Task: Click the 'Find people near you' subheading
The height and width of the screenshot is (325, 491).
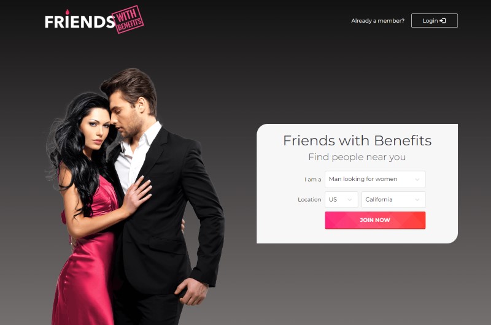Action: [357, 157]
